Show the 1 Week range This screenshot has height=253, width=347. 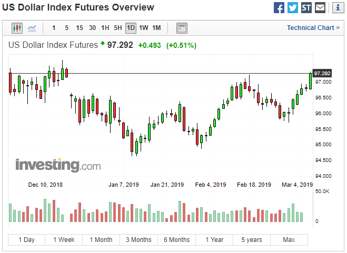(64, 240)
